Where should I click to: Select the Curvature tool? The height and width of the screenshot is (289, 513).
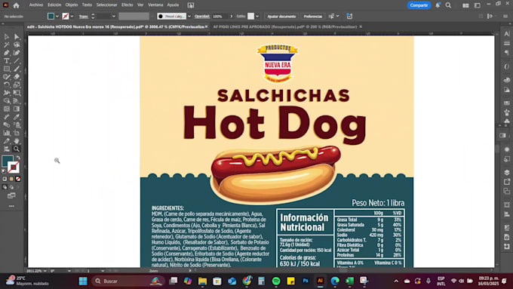(17, 53)
